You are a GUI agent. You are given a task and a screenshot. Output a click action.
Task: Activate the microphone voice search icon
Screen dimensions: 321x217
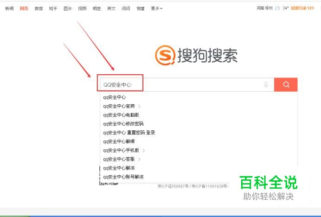click(x=266, y=84)
